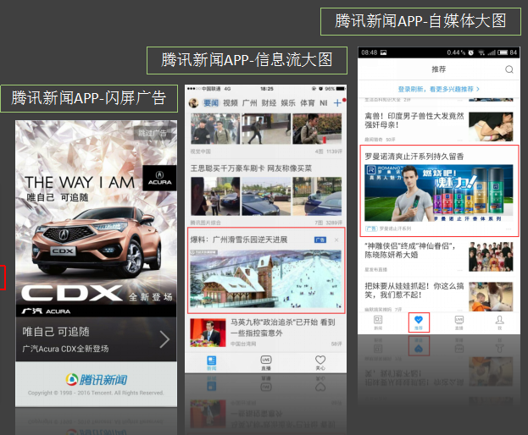Open the first 视觉中国 gallery photo
The height and width of the screenshot is (435, 528).
(215, 129)
